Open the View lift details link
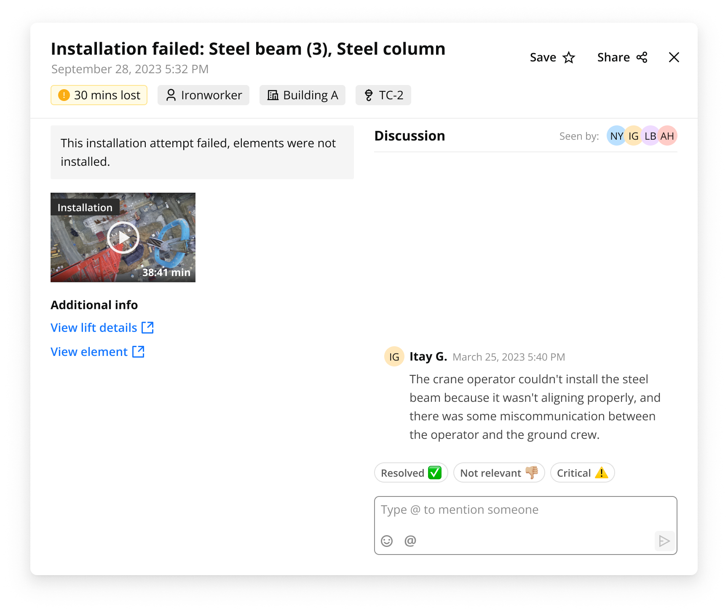This screenshot has height=613, width=728. coord(94,328)
